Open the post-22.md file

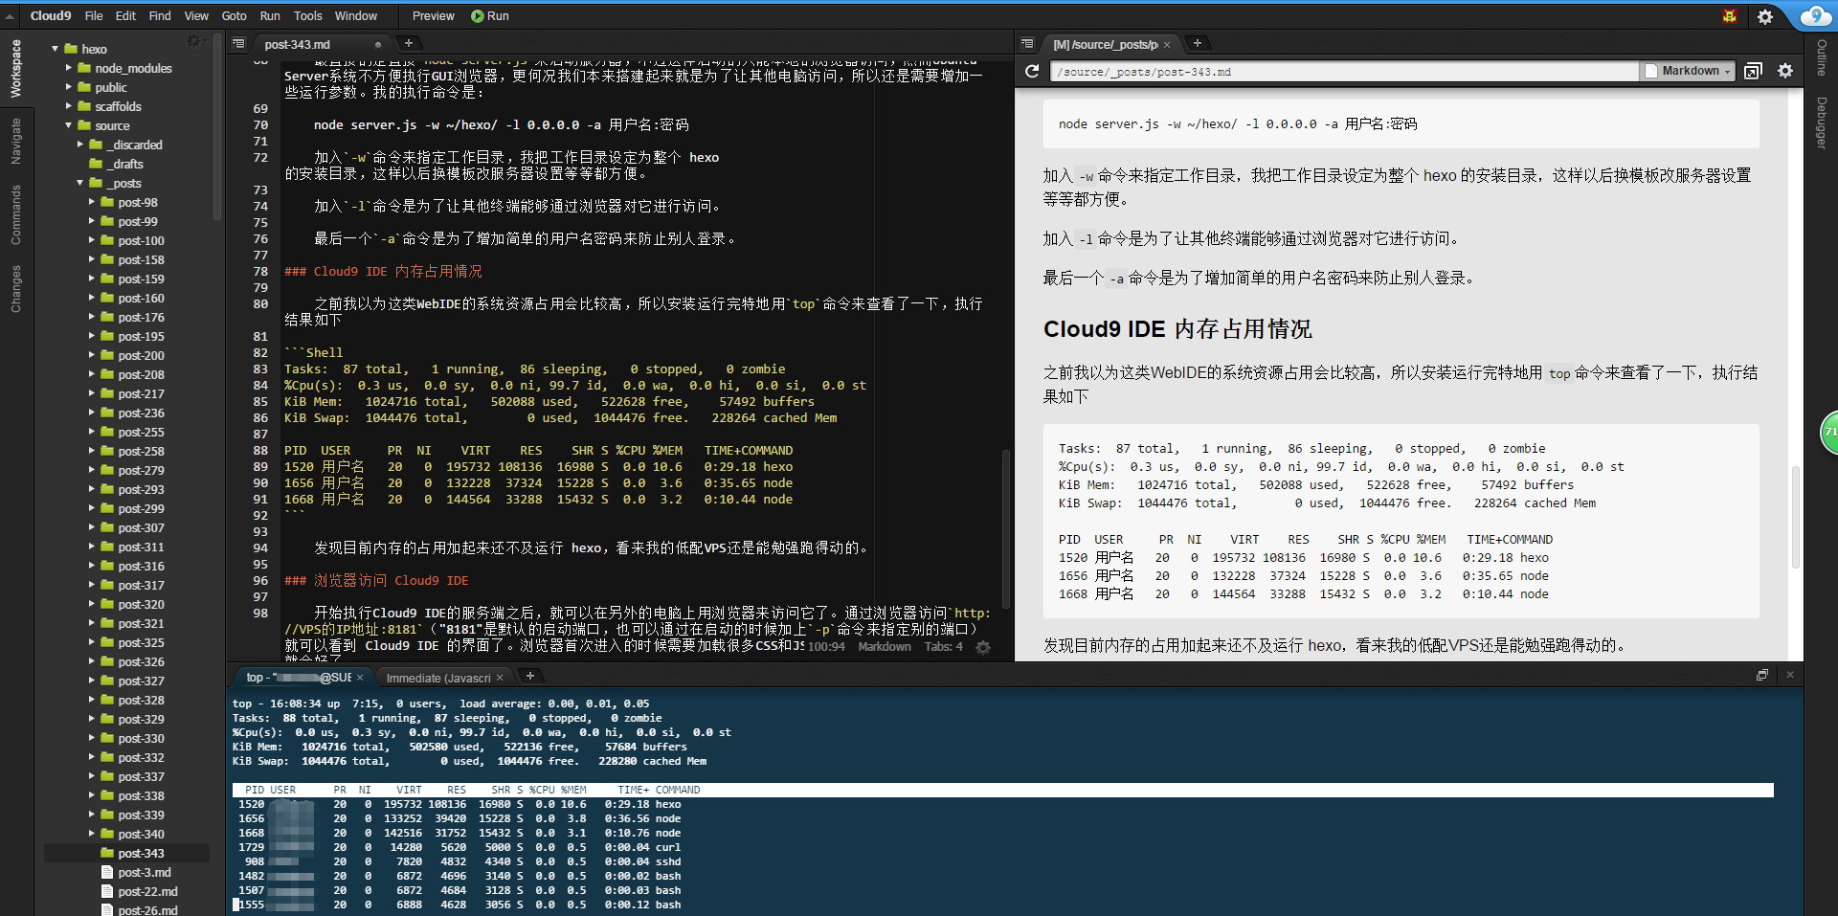pos(147,891)
